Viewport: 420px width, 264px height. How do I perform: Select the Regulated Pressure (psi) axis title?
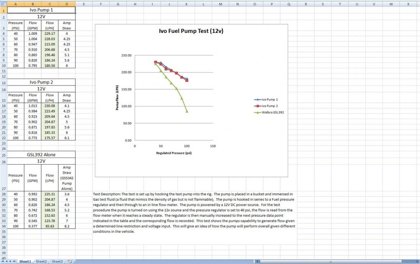point(173,153)
